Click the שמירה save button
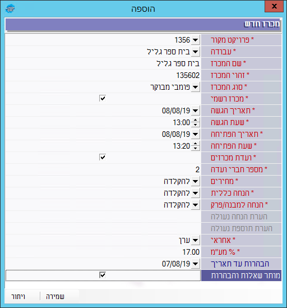 55,296
